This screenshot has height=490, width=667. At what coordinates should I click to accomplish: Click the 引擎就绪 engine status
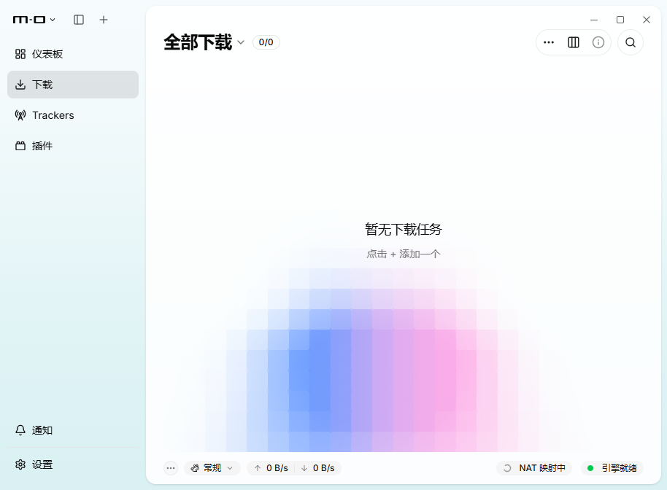(x=612, y=468)
